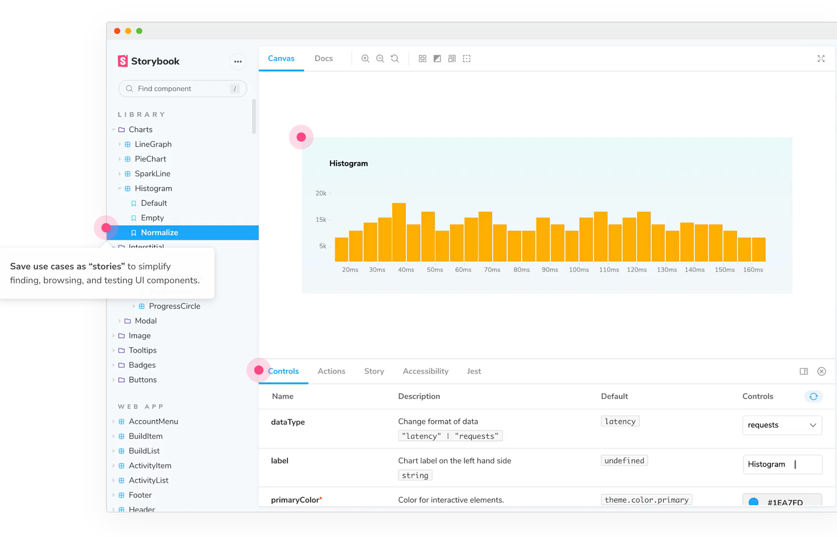Open the Jest tab
The image size is (837, 538).
pyautogui.click(x=474, y=371)
